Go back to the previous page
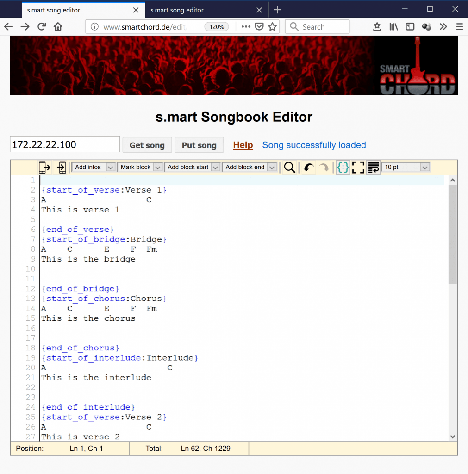Viewport: 468px width, 474px height. pos(9,26)
